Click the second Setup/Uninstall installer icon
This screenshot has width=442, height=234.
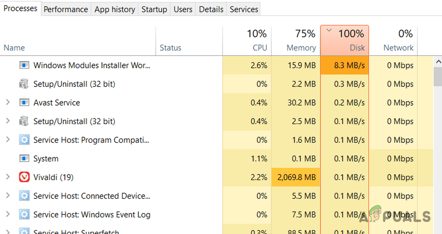(x=24, y=121)
